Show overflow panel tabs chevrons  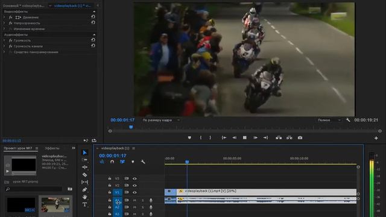click(x=74, y=148)
